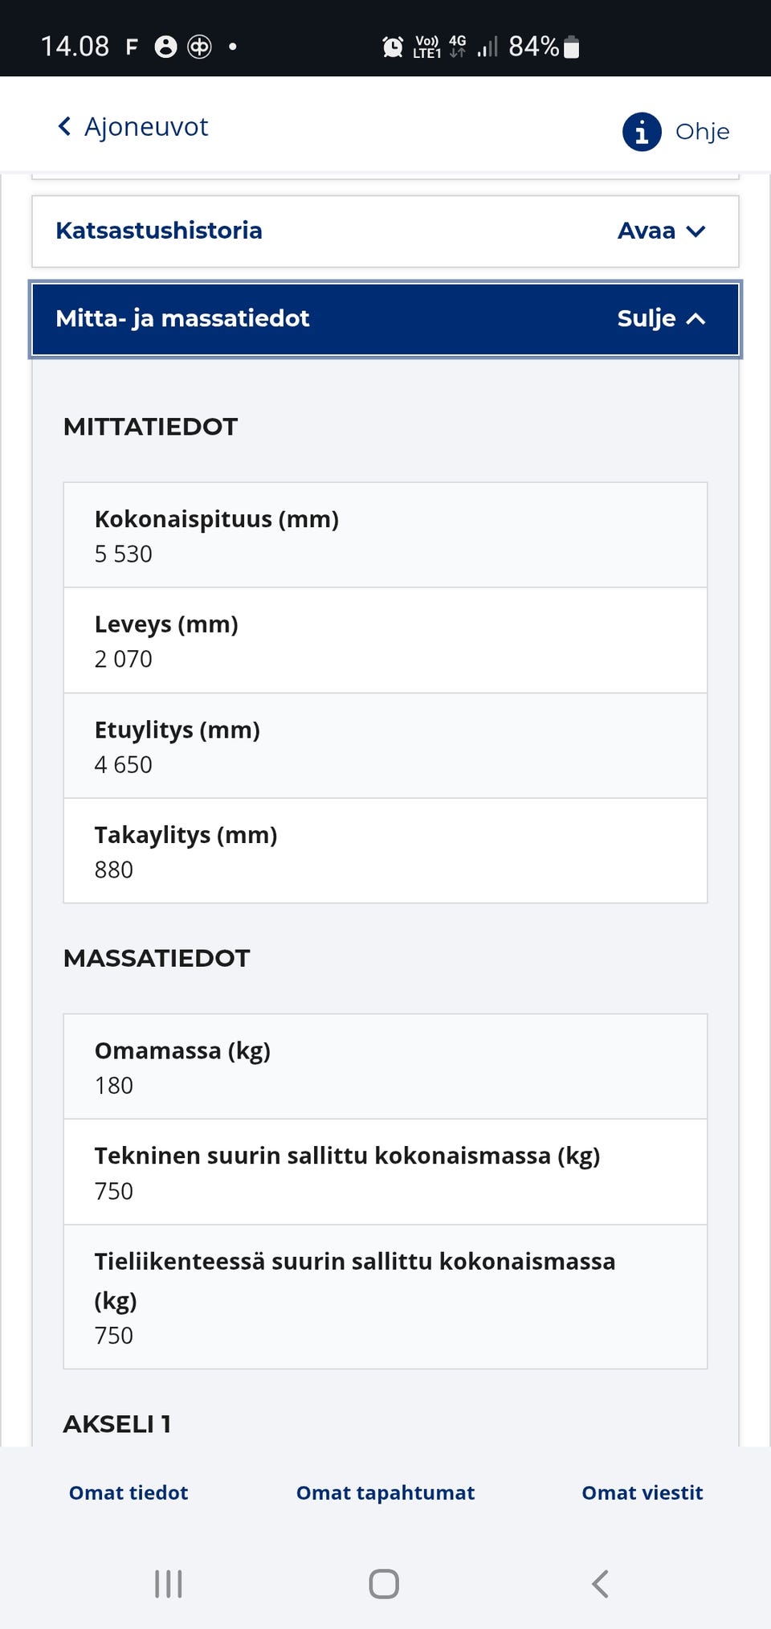The width and height of the screenshot is (771, 1629).
Task: Select the Takaylitys 880 entry
Action: pyautogui.click(x=385, y=850)
